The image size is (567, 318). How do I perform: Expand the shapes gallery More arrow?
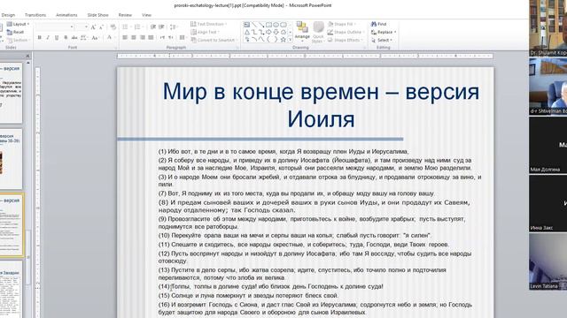coord(290,40)
